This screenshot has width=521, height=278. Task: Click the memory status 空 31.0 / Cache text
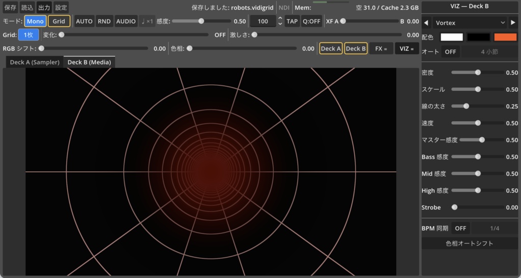click(x=387, y=8)
